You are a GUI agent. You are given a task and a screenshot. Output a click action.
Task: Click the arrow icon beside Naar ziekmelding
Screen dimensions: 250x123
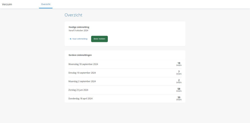71,39
